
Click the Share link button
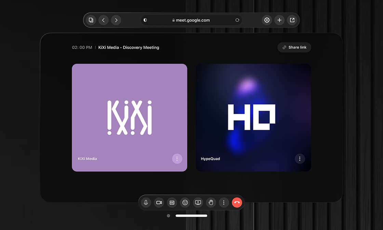click(294, 47)
